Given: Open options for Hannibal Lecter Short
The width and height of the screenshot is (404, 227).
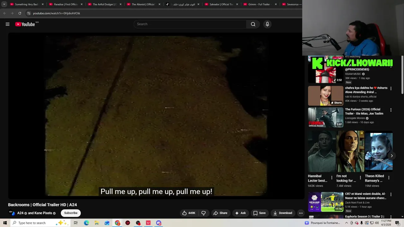Looking at the screenshot, I should (x=332, y=178).
